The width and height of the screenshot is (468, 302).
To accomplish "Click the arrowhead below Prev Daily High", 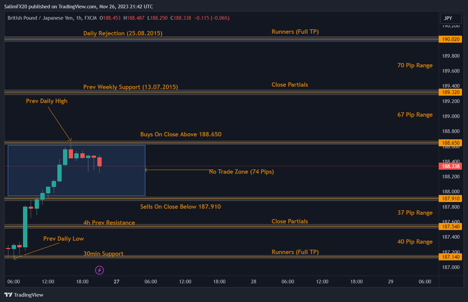I will [x=70, y=140].
